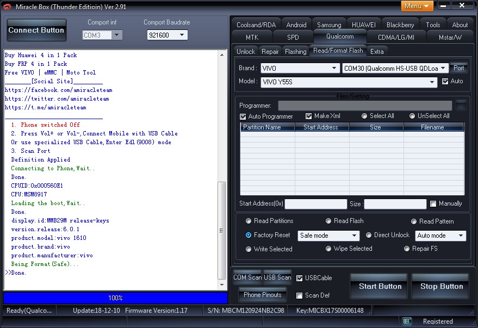The width and height of the screenshot is (478, 328).
Task: Select the Qualcomm tab
Action: (340, 36)
